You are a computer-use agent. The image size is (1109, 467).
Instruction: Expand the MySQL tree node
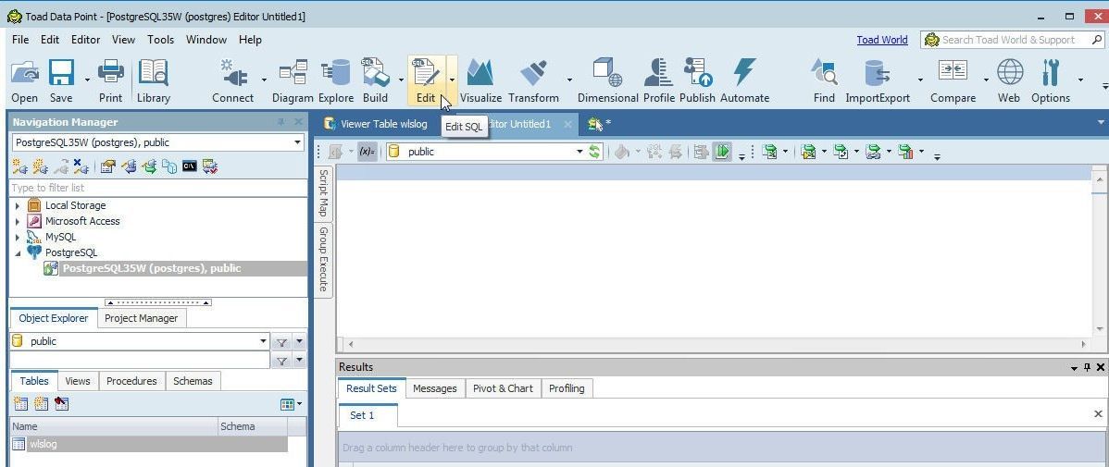click(x=17, y=237)
